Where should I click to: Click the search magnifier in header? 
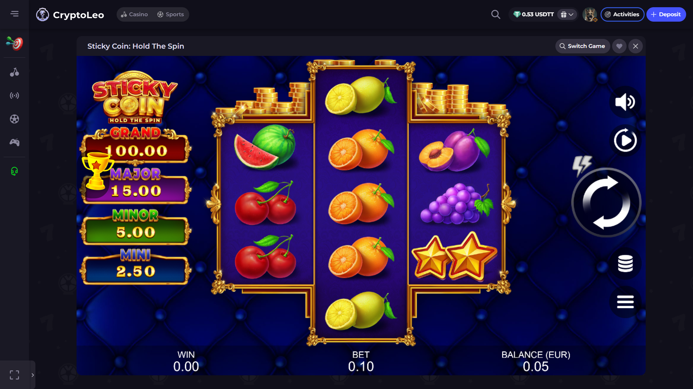point(495,14)
